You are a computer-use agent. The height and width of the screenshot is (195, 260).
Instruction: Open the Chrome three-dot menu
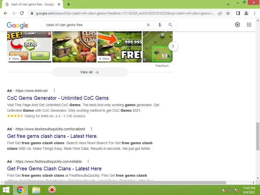(254, 13)
